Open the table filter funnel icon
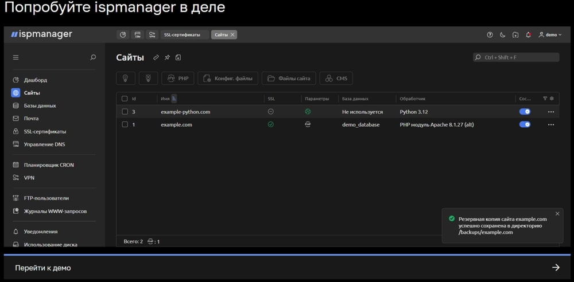This screenshot has width=574, height=282. point(545,99)
